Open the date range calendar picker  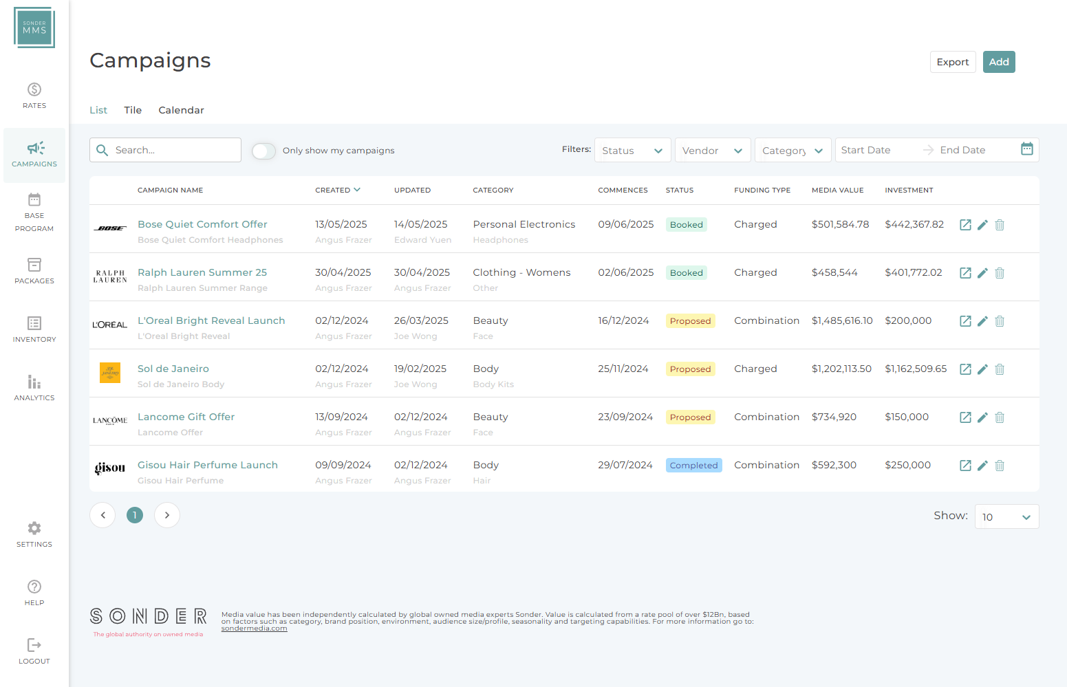coord(1026,149)
